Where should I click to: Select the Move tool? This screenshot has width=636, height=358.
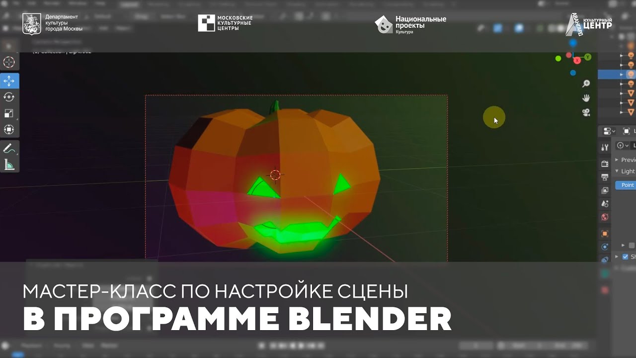9,81
